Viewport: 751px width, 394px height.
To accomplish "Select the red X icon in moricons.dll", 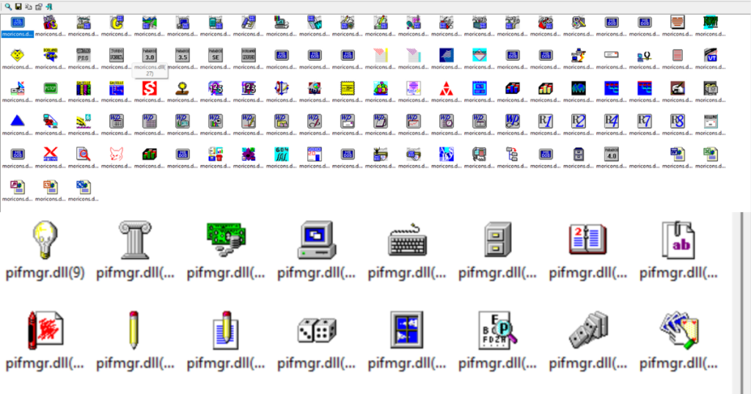I will [x=51, y=154].
